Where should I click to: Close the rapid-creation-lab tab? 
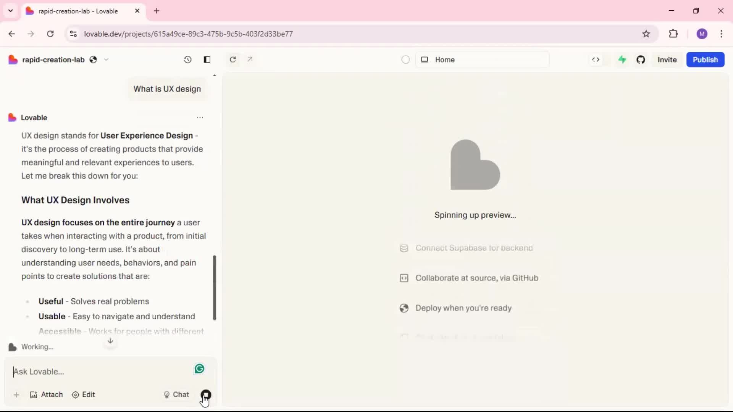tap(137, 11)
